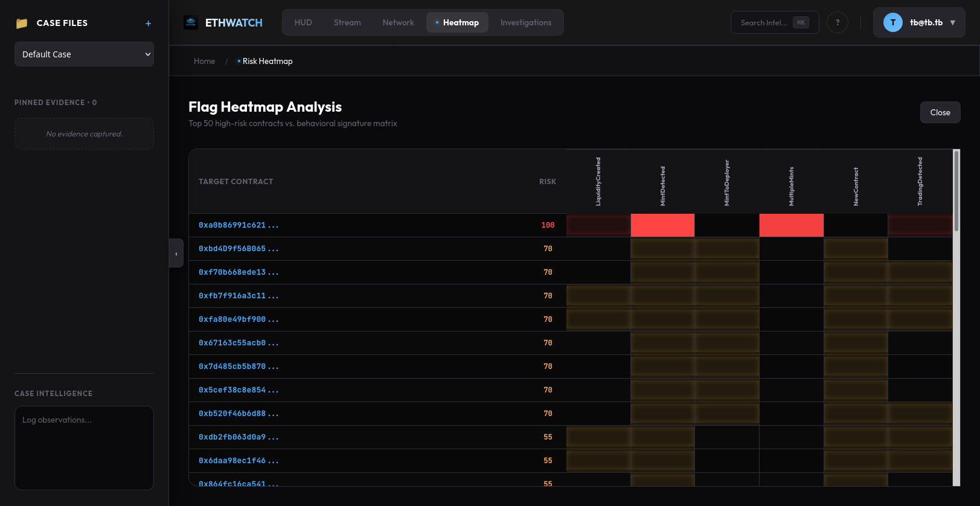
Task: Open the Default Case dropdown
Action: pyautogui.click(x=84, y=54)
